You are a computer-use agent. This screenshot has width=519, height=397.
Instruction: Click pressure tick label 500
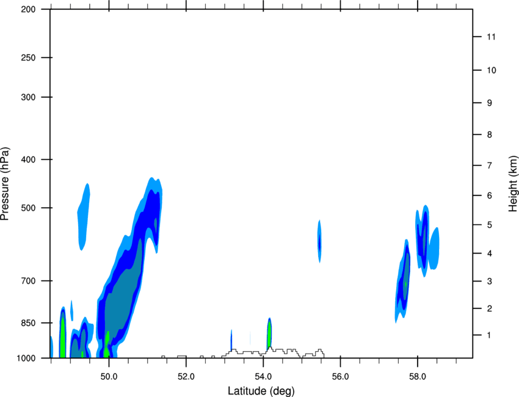pos(29,208)
